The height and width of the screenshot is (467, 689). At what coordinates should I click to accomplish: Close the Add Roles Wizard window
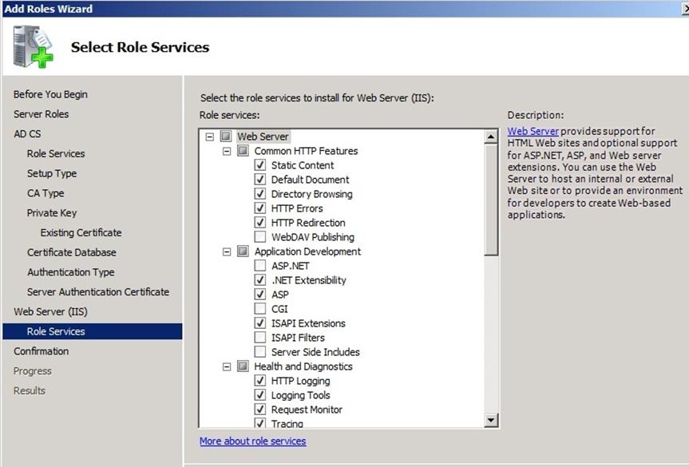pos(684,9)
